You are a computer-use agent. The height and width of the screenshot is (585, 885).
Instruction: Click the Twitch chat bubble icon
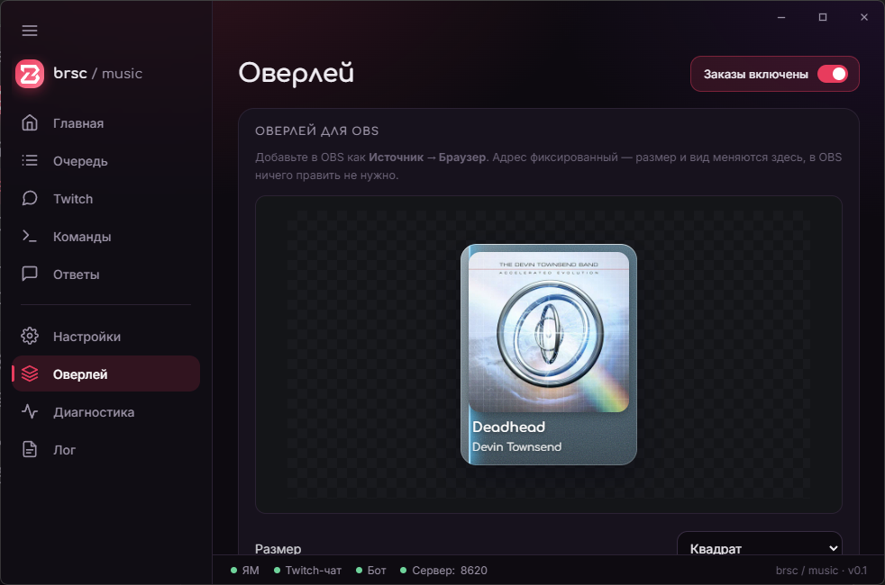30,198
